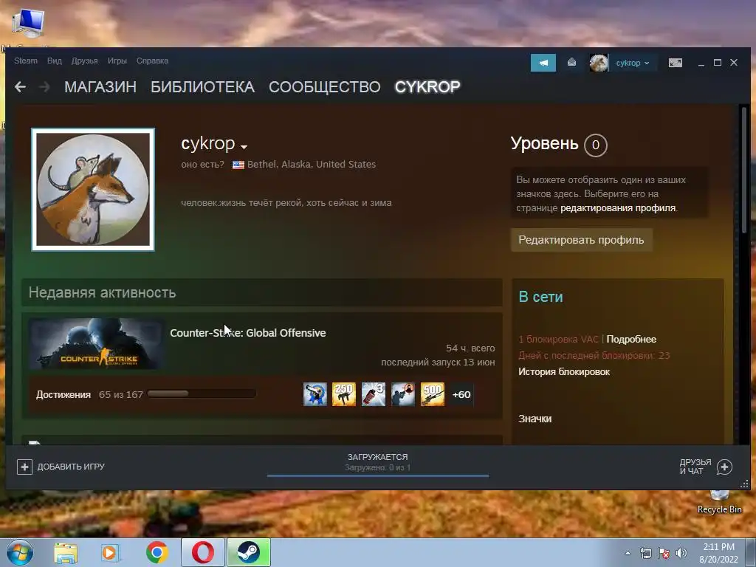Open the inbox envelope icon
This screenshot has height=567, width=756.
coord(571,62)
